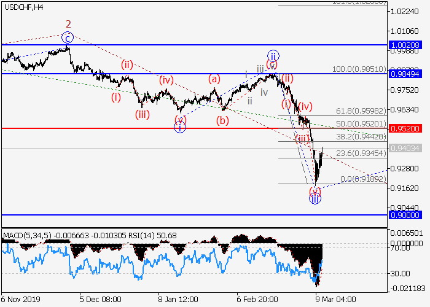
Task: Select the red (a) wave label
Action: coord(214,79)
